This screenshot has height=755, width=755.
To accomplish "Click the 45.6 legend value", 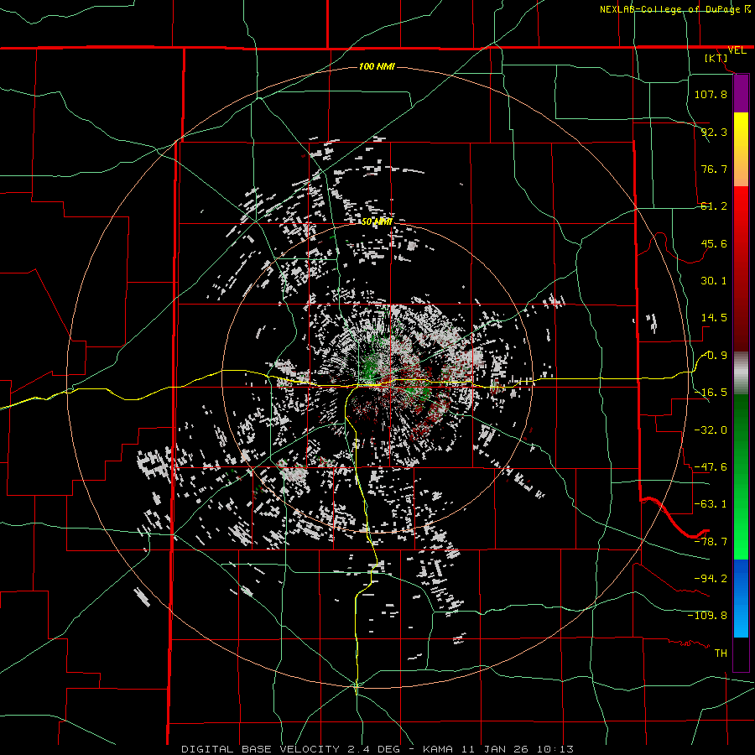I will click(x=714, y=243).
